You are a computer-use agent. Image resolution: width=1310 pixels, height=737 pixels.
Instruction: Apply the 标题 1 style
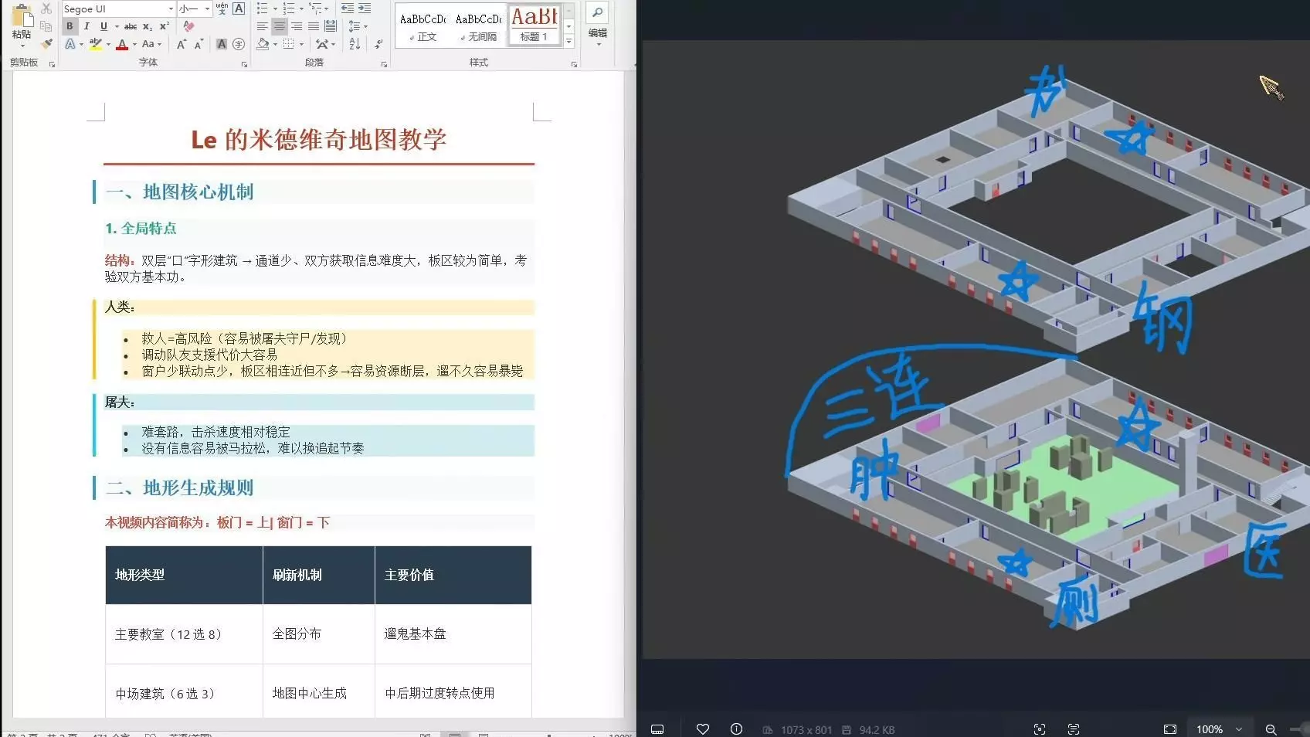click(x=534, y=26)
